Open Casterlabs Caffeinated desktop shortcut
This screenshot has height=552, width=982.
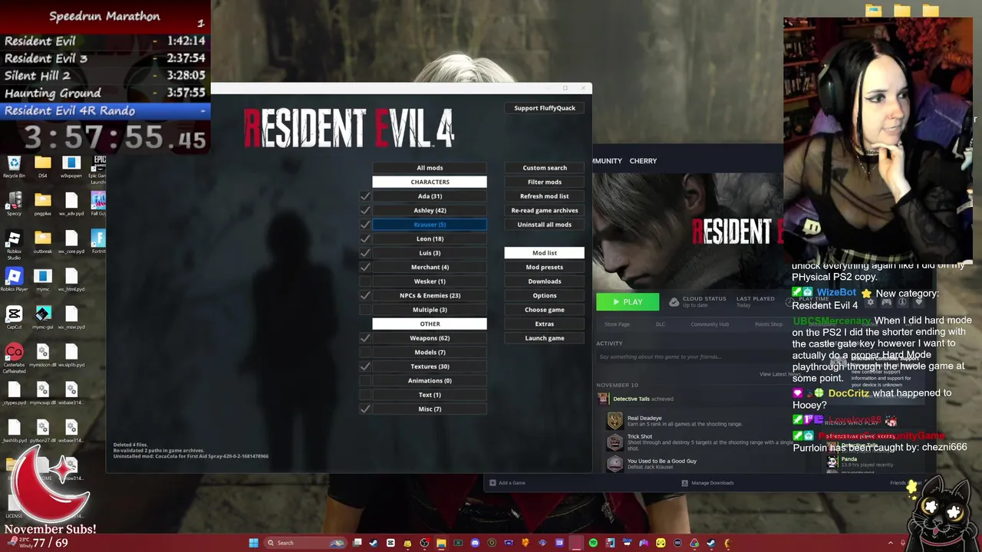pos(14,358)
